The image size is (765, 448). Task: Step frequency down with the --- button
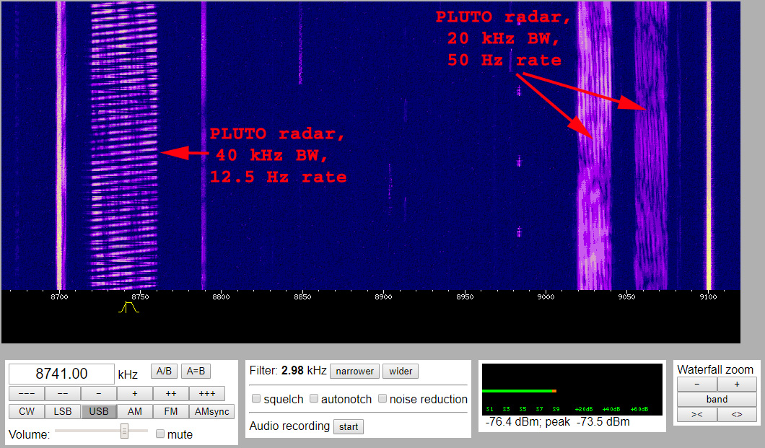click(27, 393)
